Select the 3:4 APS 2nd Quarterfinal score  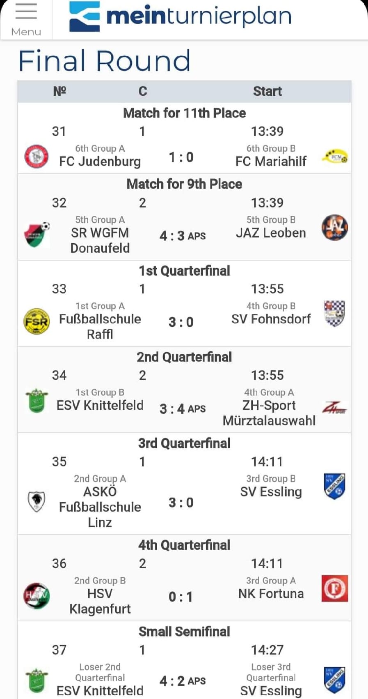(183, 409)
